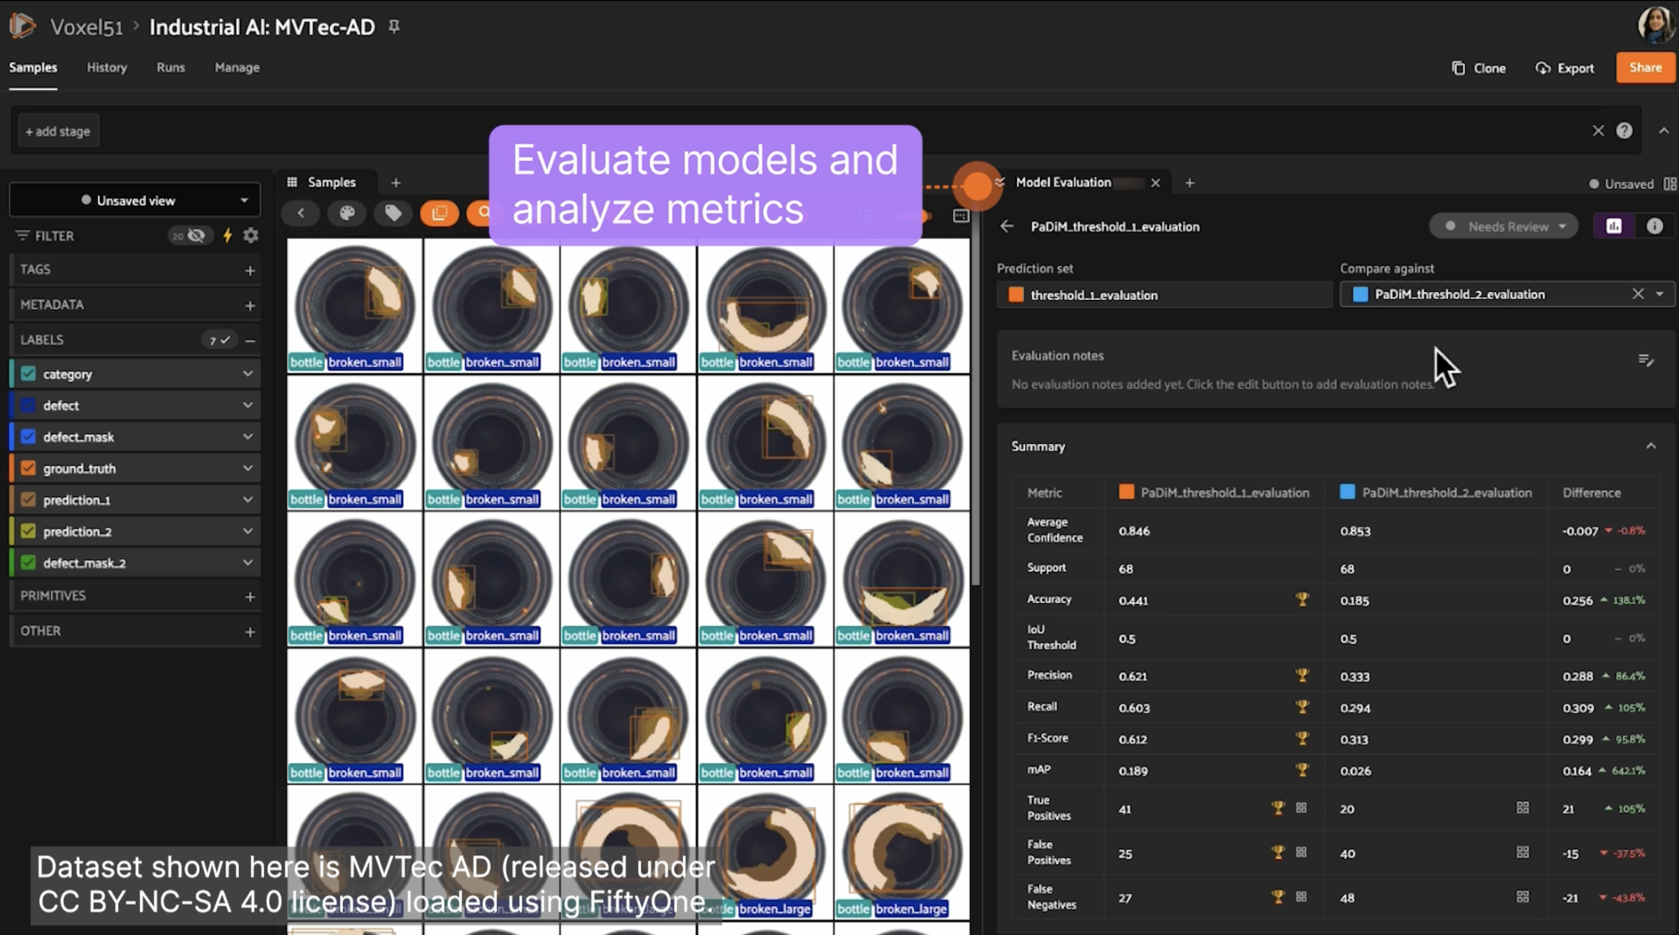Click the lightning bolt performance icon
Image resolution: width=1679 pixels, height=935 pixels.
[227, 236]
